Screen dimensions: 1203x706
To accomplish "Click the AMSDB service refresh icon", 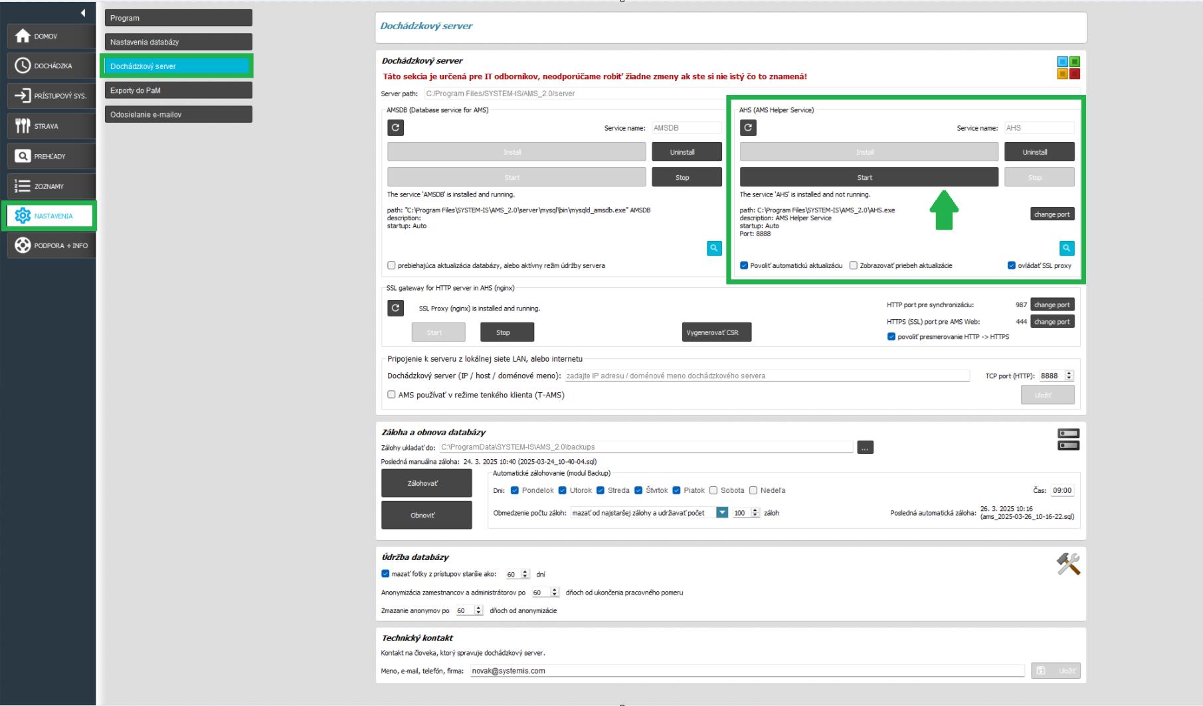I will [x=395, y=128].
